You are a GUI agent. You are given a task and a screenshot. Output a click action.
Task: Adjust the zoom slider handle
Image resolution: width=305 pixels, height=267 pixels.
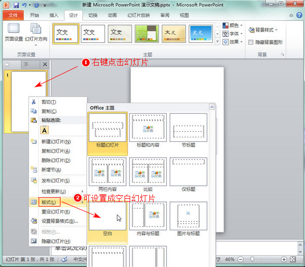[x=252, y=259]
